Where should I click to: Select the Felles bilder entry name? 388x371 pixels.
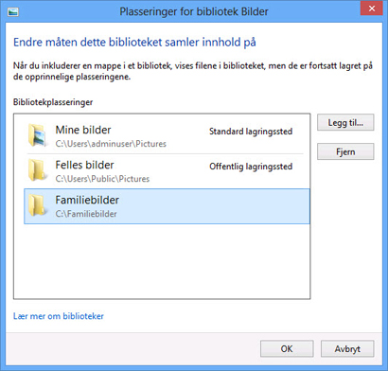click(84, 165)
